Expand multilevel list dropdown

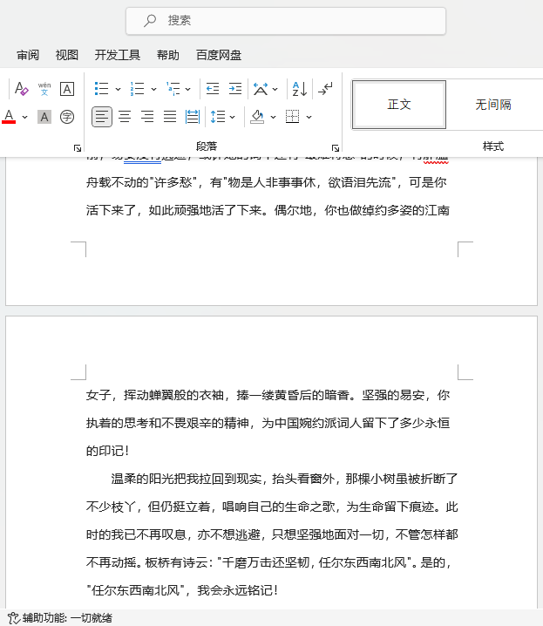[188, 89]
